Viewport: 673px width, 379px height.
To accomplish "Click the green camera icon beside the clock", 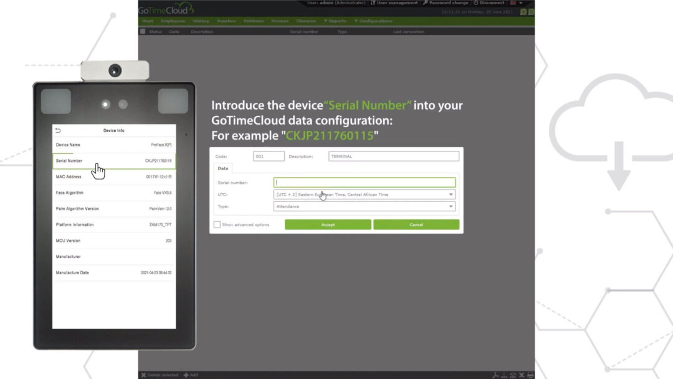I will (x=522, y=11).
